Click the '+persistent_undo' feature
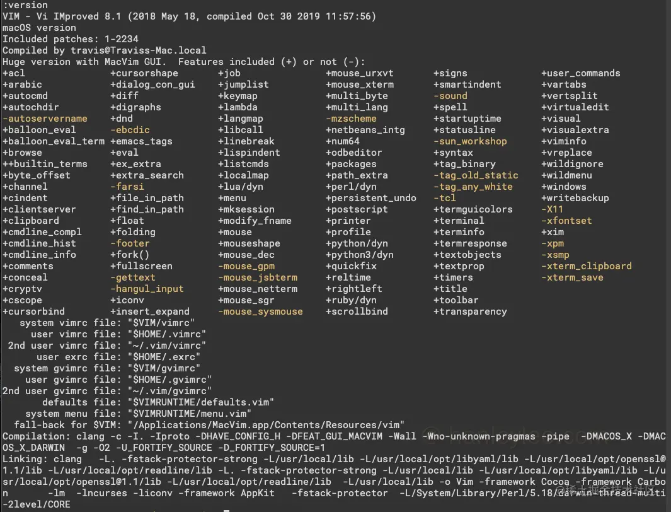This screenshot has width=671, height=512. pyautogui.click(x=371, y=198)
